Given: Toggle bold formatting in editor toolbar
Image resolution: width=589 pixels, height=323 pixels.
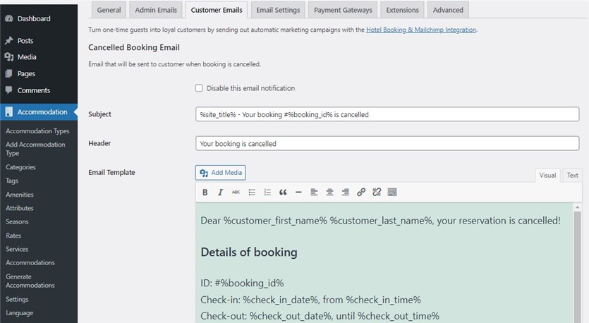Looking at the screenshot, I should coord(205,193).
